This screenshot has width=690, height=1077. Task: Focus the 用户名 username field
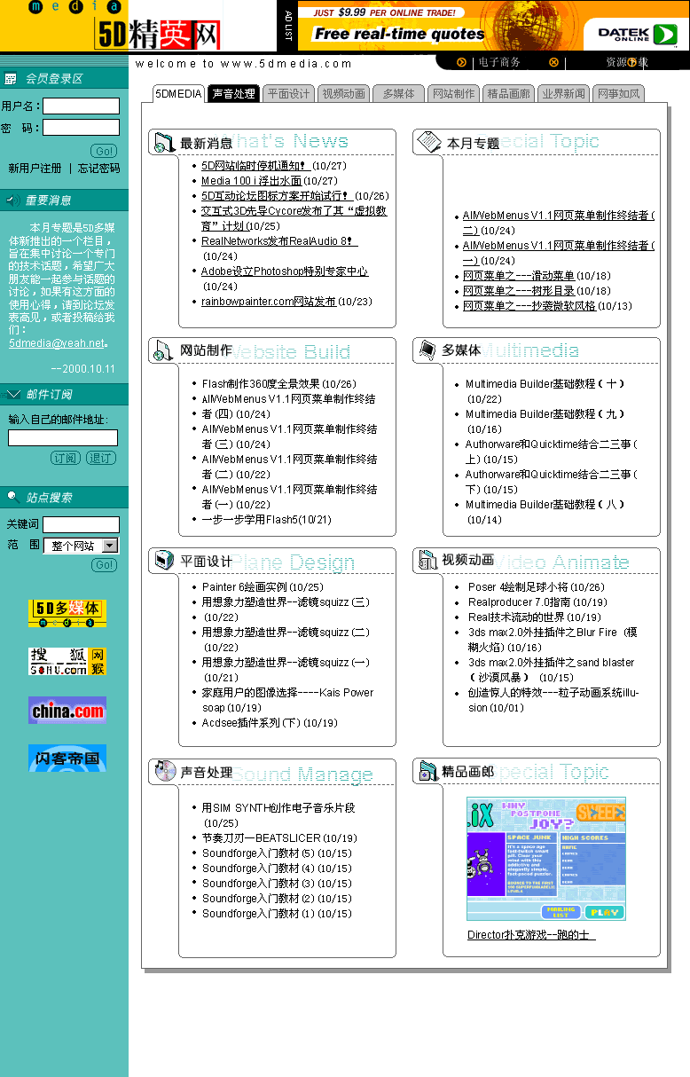pos(82,106)
